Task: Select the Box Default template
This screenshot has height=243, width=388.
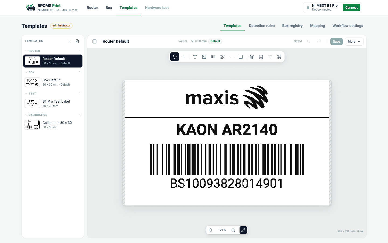Action: pos(53,82)
